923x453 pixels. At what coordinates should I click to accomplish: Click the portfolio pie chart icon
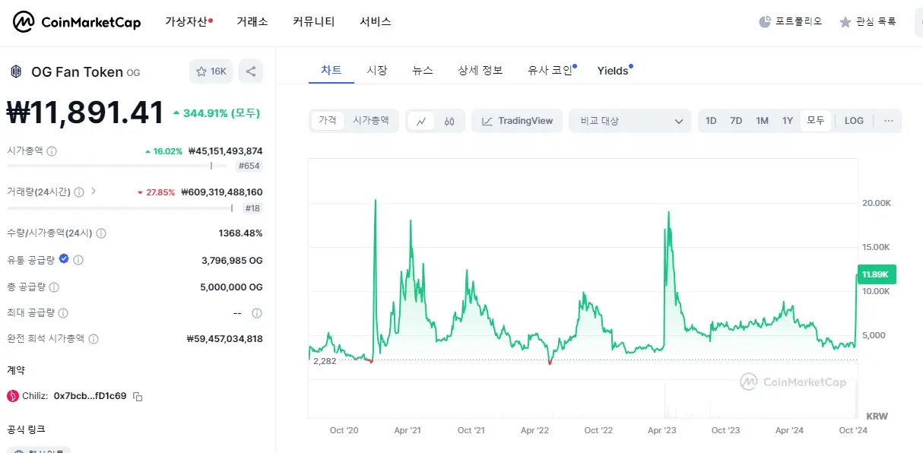coord(765,21)
